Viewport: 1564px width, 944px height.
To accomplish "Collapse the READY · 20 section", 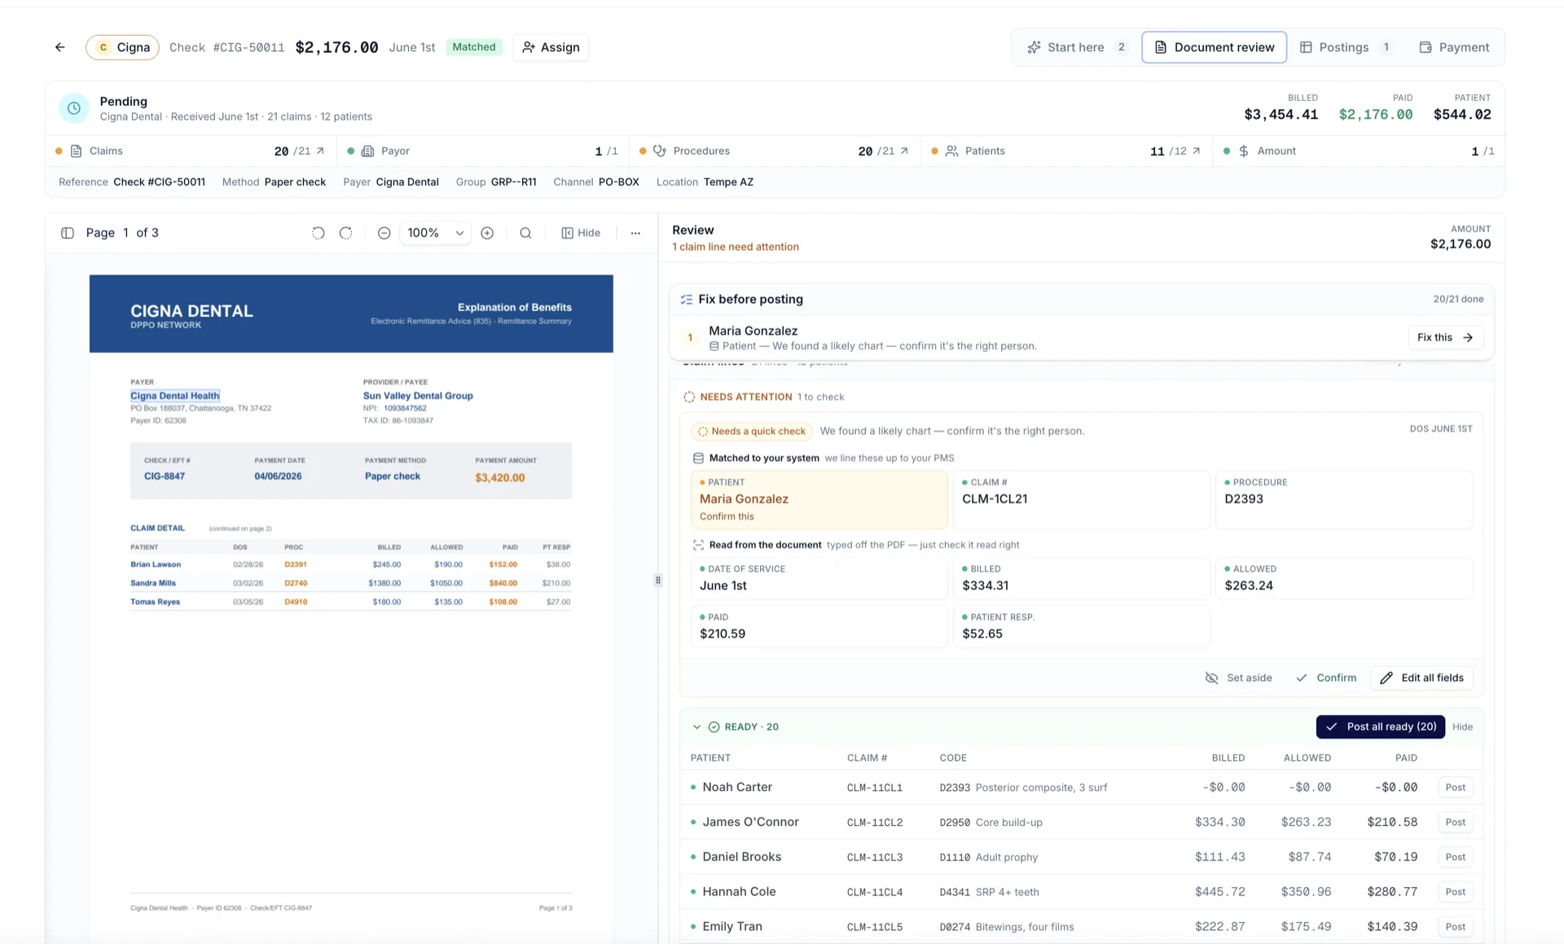I will coord(696,727).
